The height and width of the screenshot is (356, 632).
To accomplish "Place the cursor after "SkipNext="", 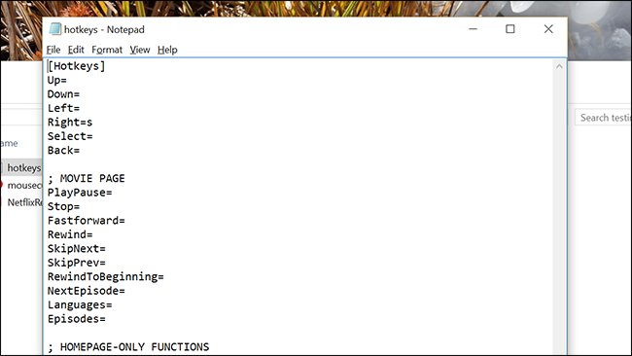I will click(x=106, y=249).
